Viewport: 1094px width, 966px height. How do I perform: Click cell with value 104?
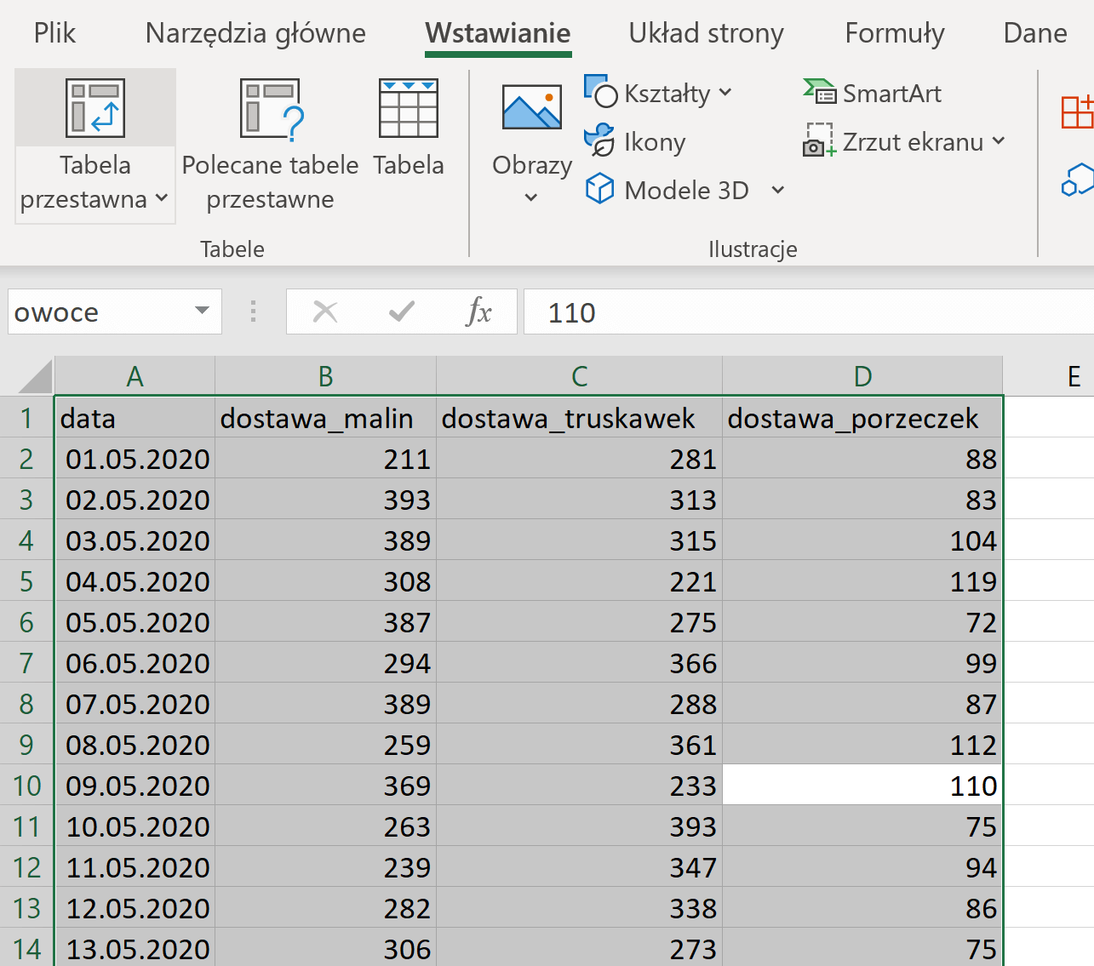(862, 540)
